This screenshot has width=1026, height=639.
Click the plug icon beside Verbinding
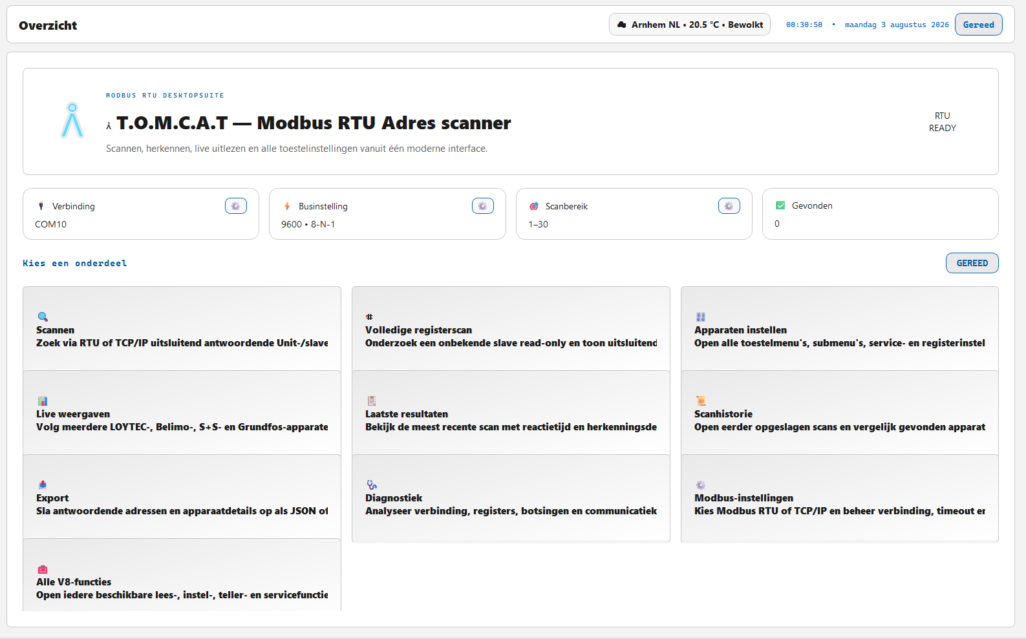tap(41, 206)
